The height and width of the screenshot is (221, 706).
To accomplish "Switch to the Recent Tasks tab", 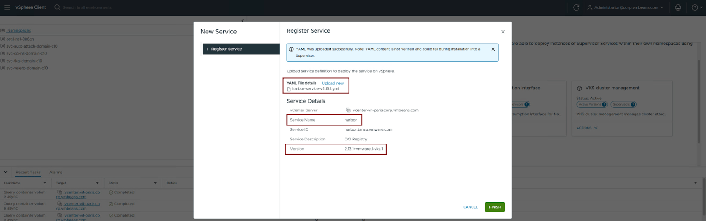I will (28, 172).
